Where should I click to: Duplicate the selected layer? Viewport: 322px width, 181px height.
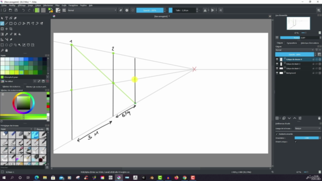[x=284, y=118]
